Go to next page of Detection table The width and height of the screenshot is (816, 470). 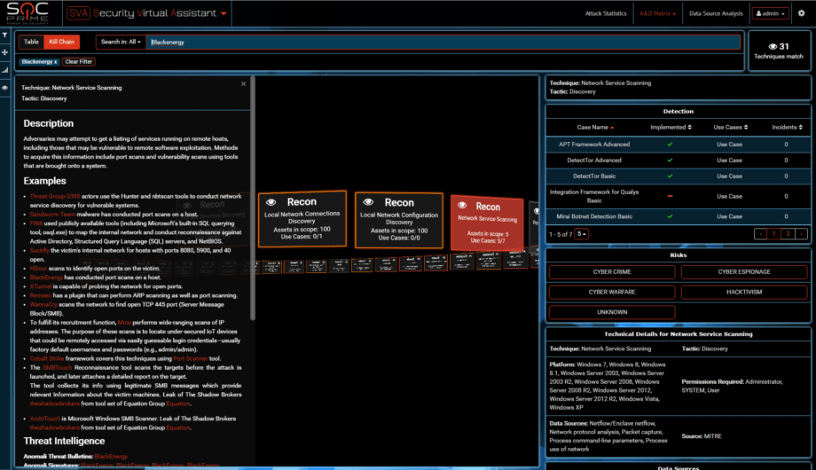[x=802, y=234]
